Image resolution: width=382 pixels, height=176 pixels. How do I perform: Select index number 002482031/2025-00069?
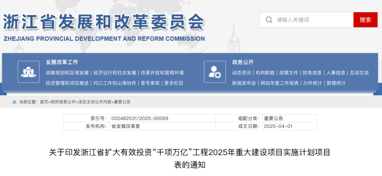coord(140,119)
